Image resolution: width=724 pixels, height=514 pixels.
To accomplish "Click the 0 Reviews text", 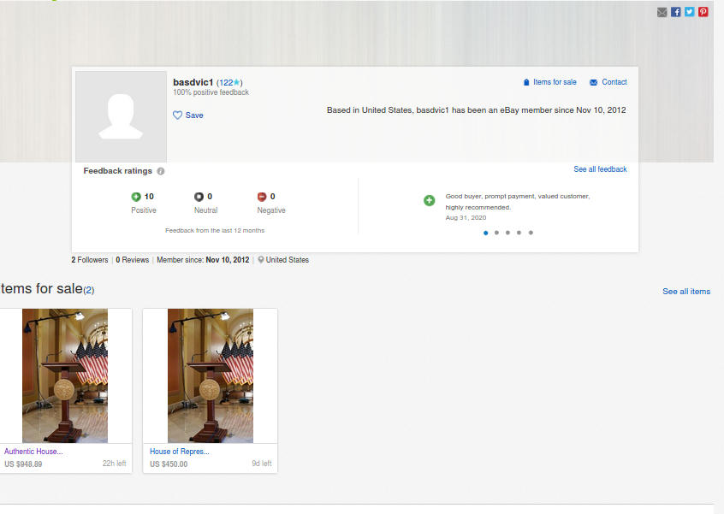I will 133,260.
